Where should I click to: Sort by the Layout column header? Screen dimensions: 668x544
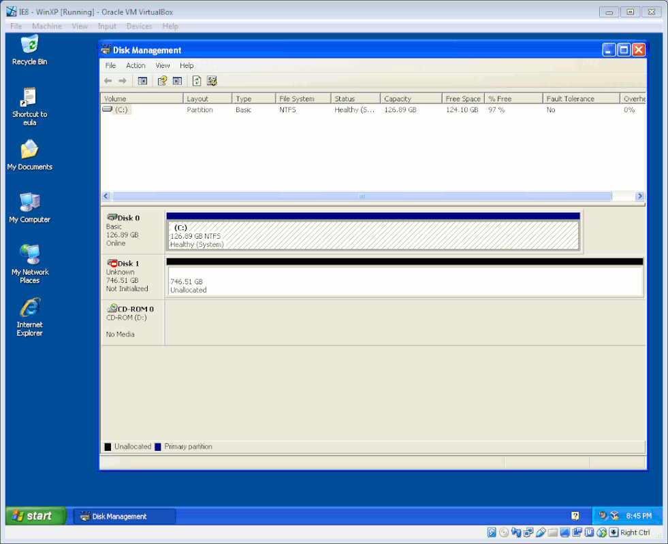208,99
